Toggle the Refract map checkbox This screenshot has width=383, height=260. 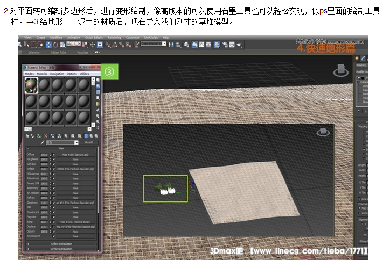53,198
